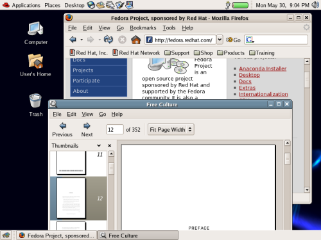
Task: Open the Training bookmarks folder
Action: coord(262,52)
